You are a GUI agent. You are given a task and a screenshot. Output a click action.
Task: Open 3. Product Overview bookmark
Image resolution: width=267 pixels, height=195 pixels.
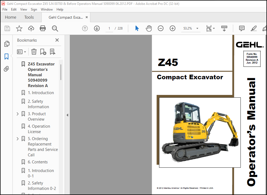[37, 117]
